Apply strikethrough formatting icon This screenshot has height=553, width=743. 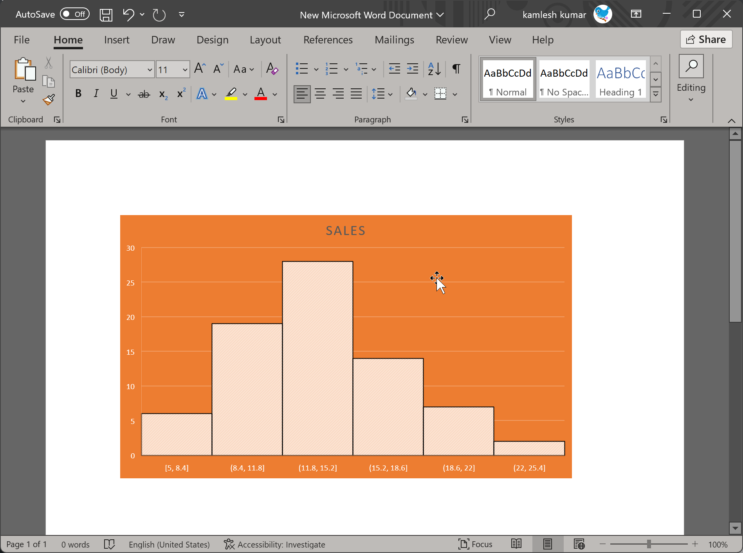pos(144,94)
